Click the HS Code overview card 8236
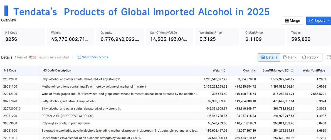The image size is (331, 140). tap(23, 37)
